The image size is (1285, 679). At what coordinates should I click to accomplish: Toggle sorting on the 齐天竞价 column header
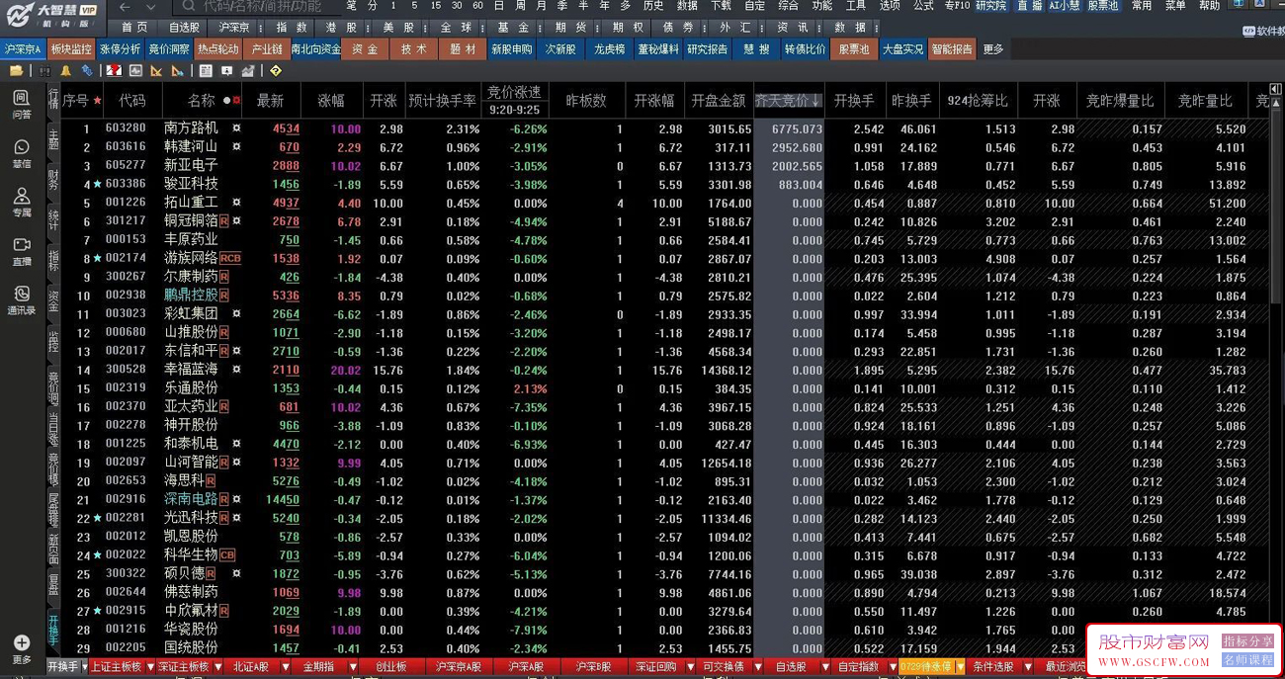coord(788,99)
